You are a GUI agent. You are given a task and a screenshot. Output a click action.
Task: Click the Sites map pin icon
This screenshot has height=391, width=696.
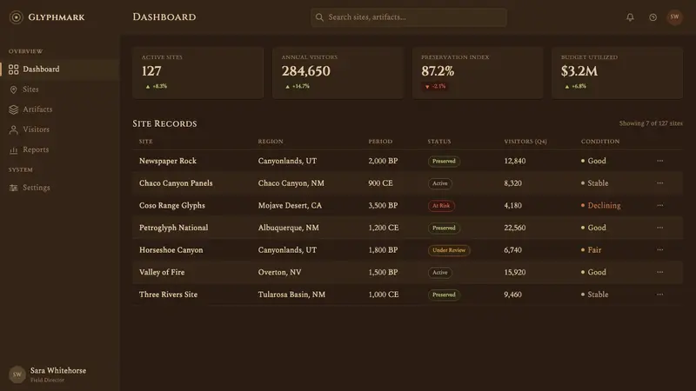[x=13, y=89]
